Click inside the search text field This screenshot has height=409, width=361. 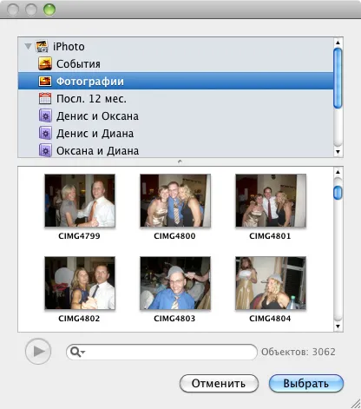click(x=171, y=352)
